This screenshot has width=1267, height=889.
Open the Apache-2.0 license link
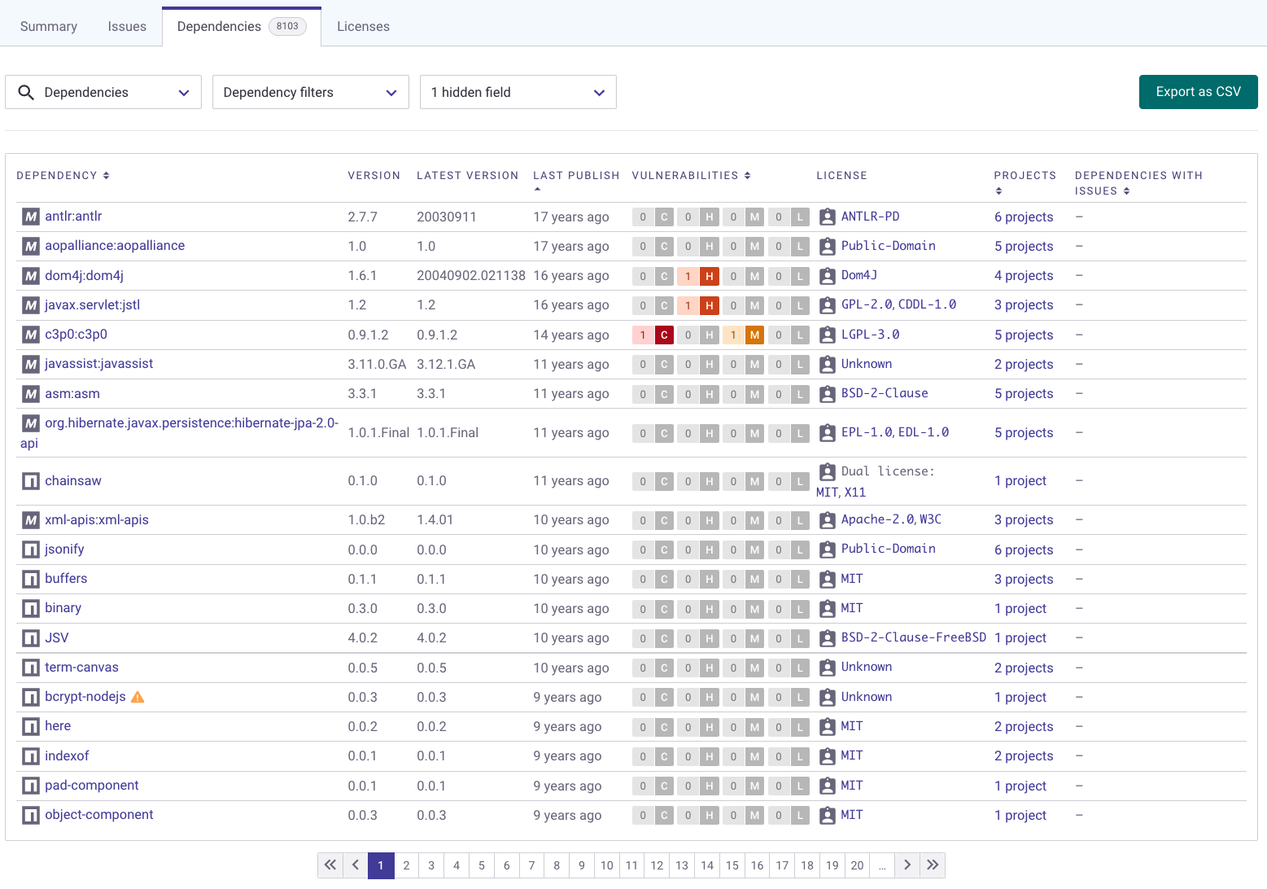[x=877, y=519]
